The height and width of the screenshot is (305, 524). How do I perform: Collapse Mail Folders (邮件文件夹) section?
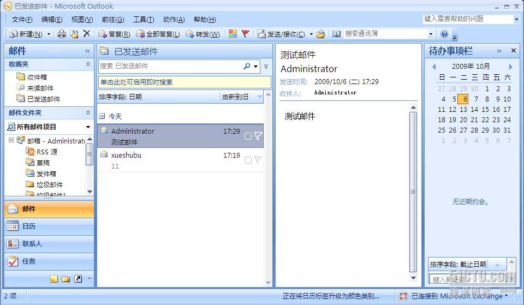[x=88, y=113]
